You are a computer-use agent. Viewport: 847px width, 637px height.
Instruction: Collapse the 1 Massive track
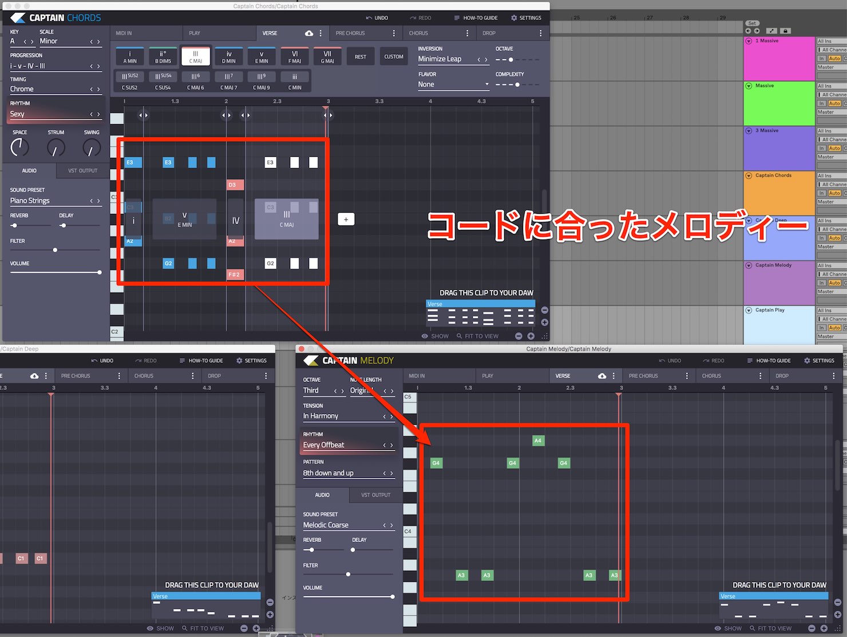tap(749, 41)
